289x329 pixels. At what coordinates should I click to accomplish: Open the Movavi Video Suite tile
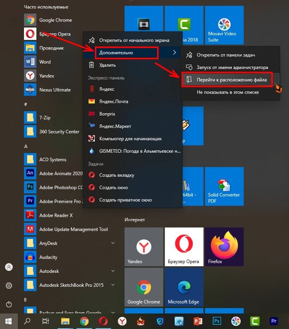coord(224,25)
